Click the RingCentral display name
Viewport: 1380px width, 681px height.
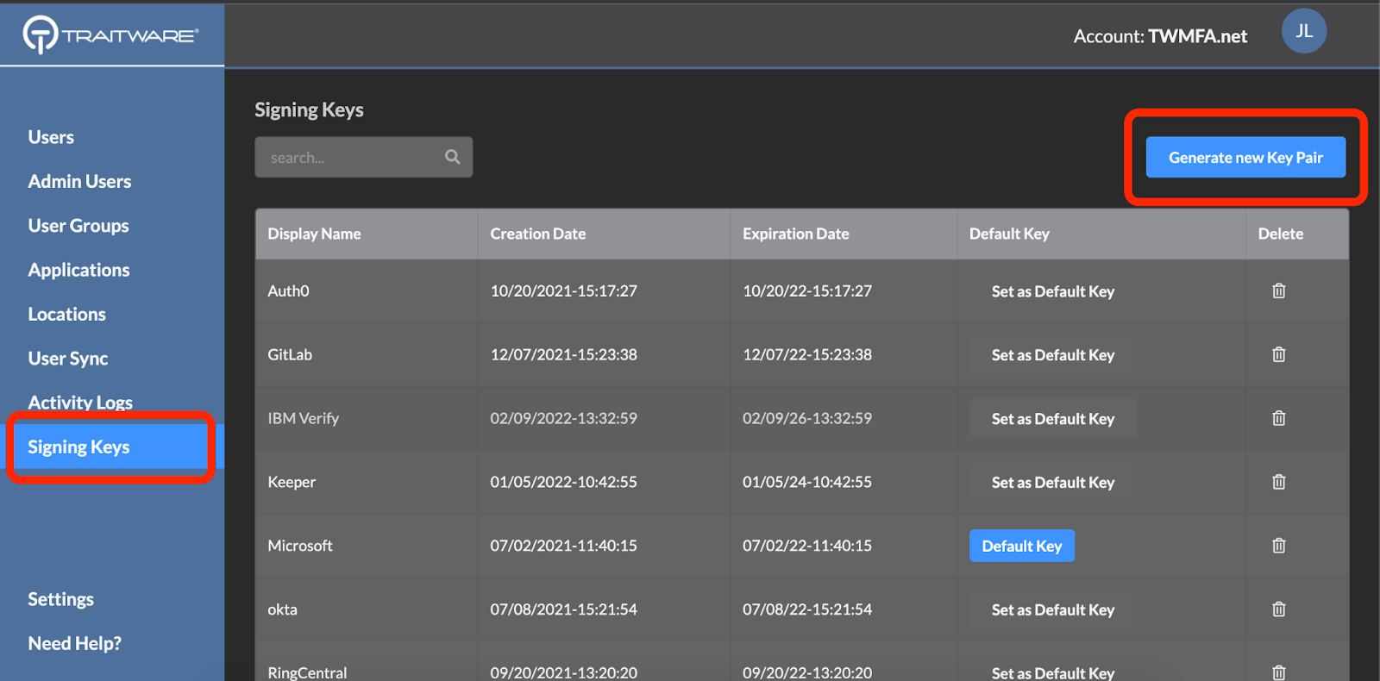click(307, 672)
